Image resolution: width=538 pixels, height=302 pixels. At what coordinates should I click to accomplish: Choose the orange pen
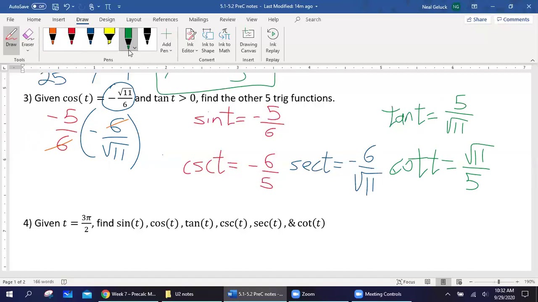coord(53,37)
